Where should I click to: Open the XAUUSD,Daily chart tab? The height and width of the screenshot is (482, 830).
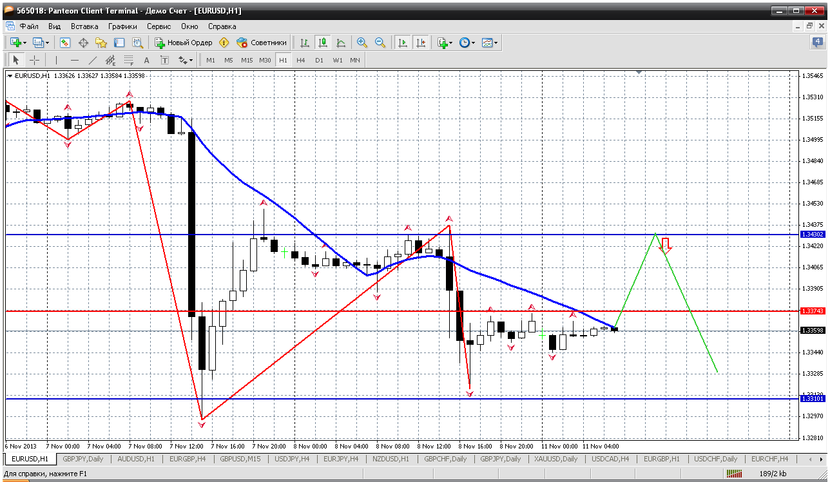click(556, 459)
